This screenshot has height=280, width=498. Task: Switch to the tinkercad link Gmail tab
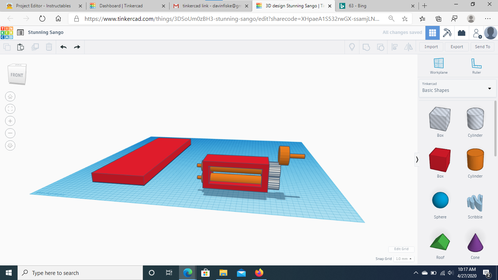click(x=211, y=6)
